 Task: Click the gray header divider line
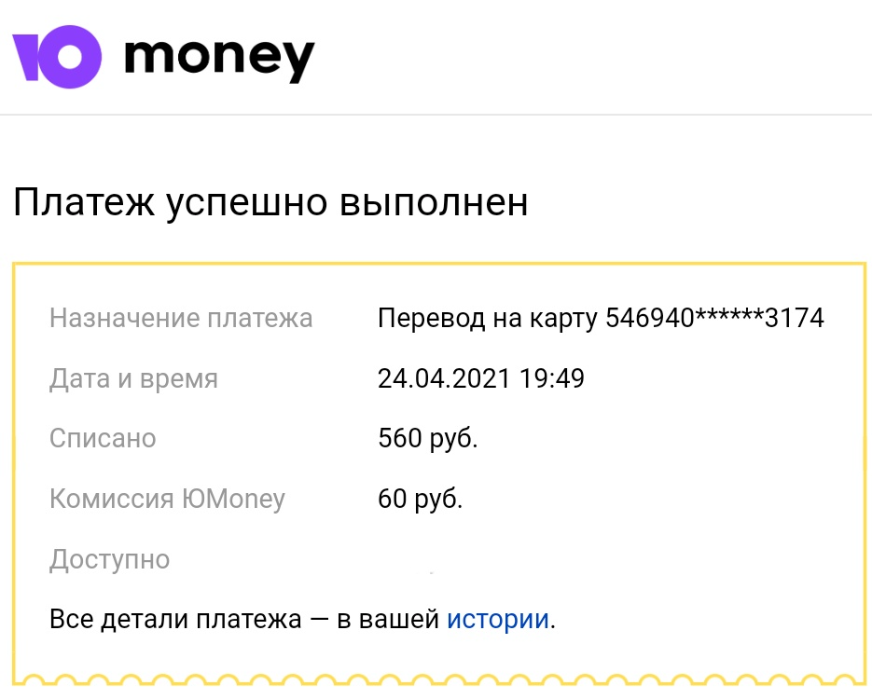[436, 115]
